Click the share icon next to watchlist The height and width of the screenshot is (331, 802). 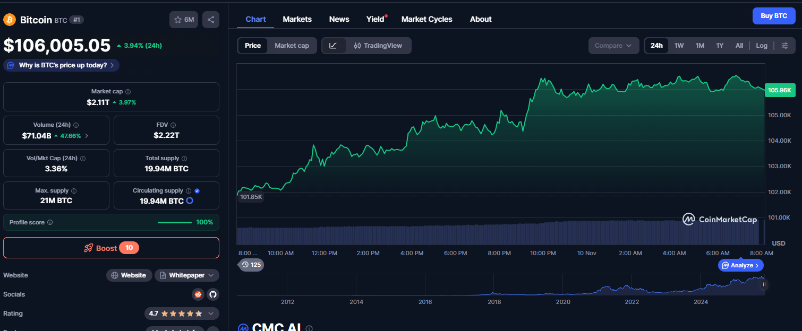(210, 19)
